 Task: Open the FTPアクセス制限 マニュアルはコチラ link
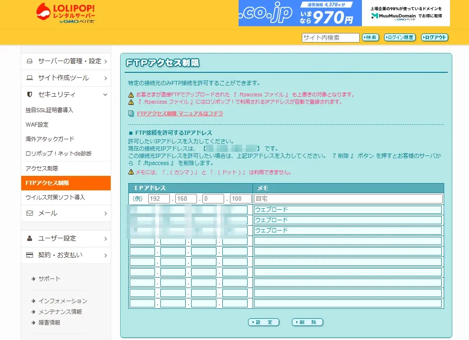click(180, 113)
